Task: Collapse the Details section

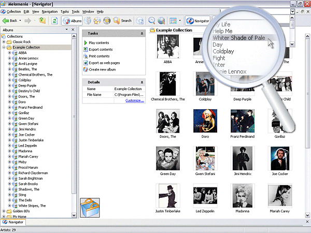Action: click(142, 82)
